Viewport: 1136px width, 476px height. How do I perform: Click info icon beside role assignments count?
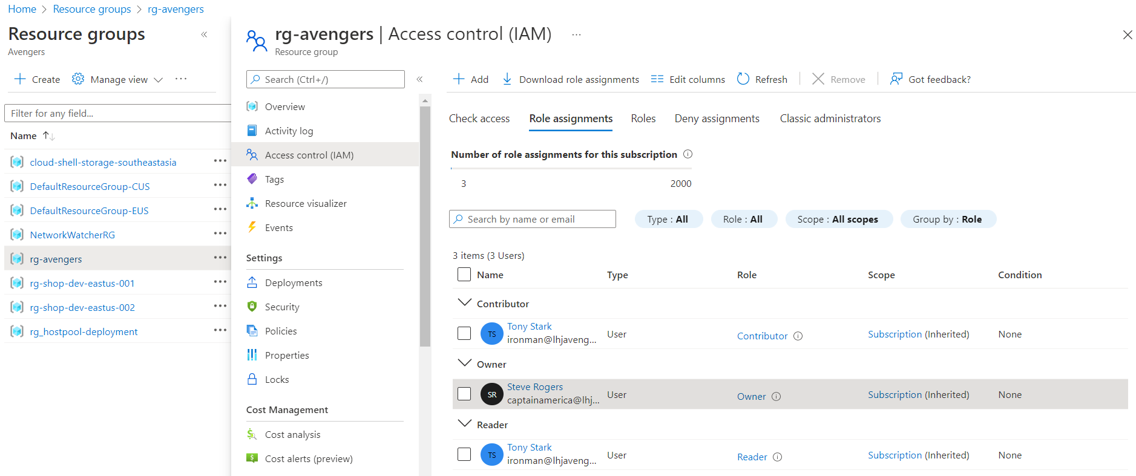coord(688,154)
